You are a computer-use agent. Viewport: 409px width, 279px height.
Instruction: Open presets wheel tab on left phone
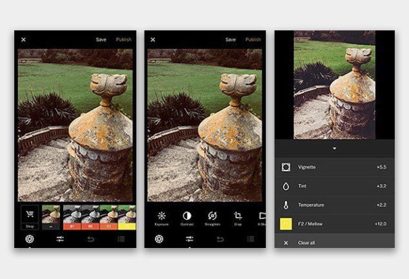click(x=29, y=239)
